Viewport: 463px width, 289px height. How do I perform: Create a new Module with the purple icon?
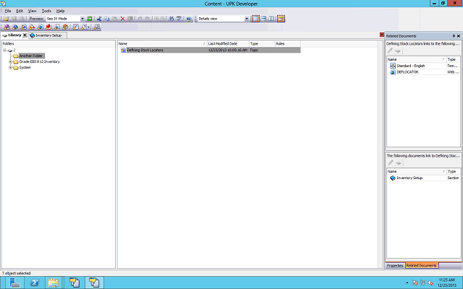(7, 27)
